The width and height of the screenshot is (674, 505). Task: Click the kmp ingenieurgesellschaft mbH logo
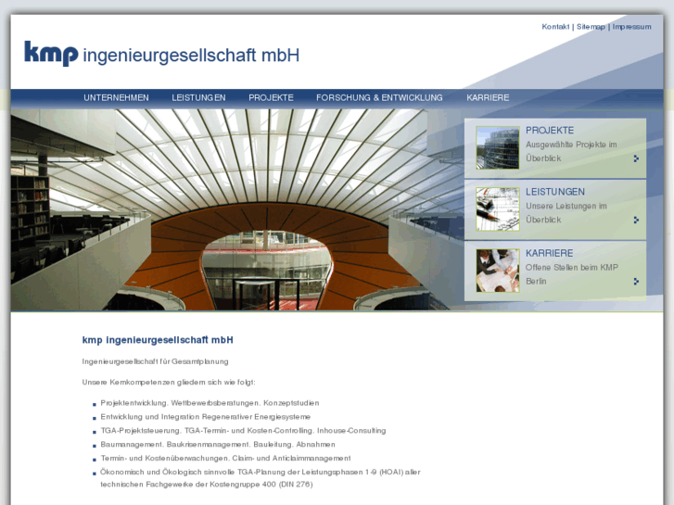(161, 54)
